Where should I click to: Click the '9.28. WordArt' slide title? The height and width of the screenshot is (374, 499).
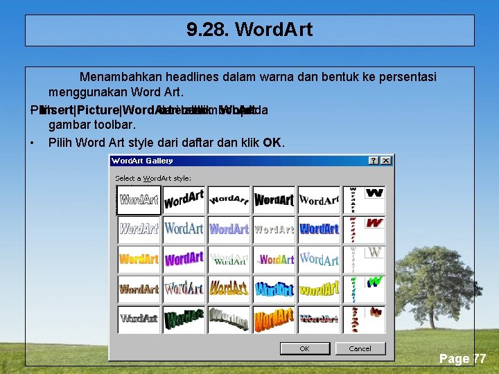pos(249,30)
